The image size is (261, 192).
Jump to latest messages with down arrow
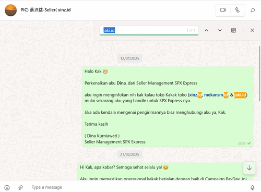click(x=250, y=168)
